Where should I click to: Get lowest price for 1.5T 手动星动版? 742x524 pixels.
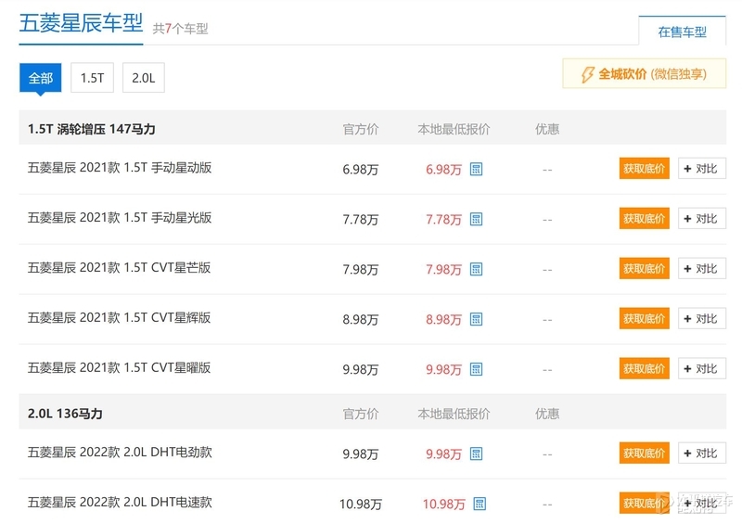[x=644, y=169]
